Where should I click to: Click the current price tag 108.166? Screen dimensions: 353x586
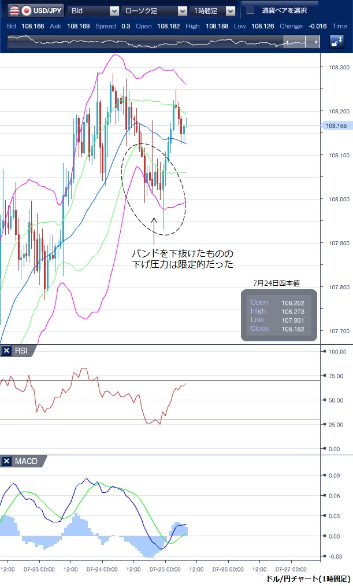pos(336,126)
